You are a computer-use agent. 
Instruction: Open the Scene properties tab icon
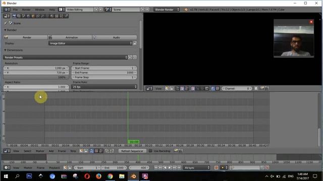(x=24, y=16)
